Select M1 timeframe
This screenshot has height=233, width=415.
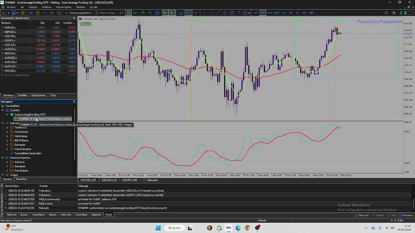click(x=256, y=13)
